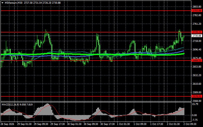This screenshot has height=127, width=203.
Task: Click the 1 Oct 17:30 time label
Action: point(157,124)
